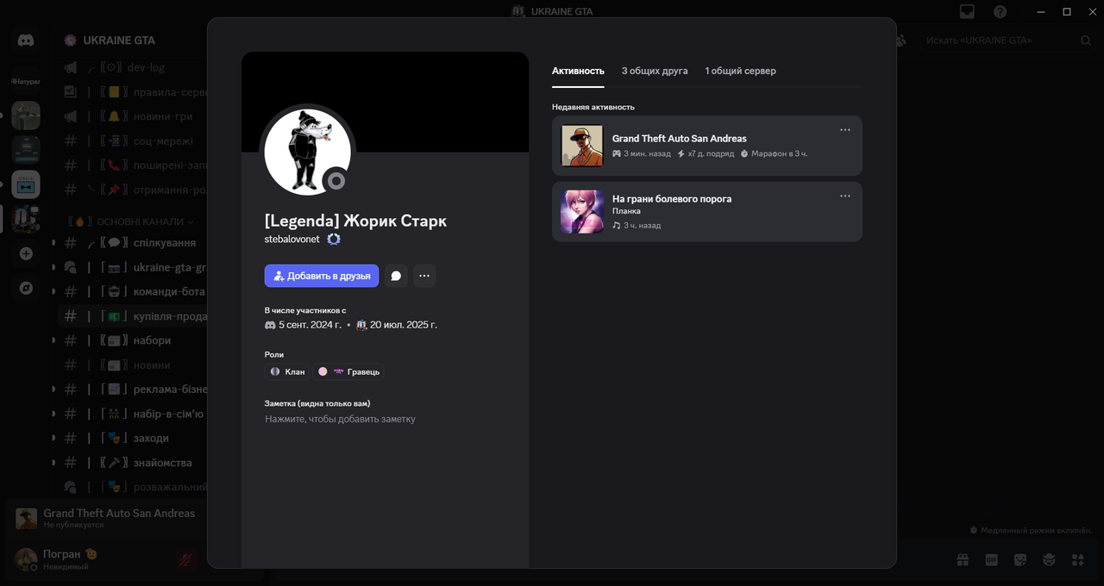Viewport: 1104px width, 586px height.
Task: Click the Планка artist name
Action: pyautogui.click(x=625, y=211)
